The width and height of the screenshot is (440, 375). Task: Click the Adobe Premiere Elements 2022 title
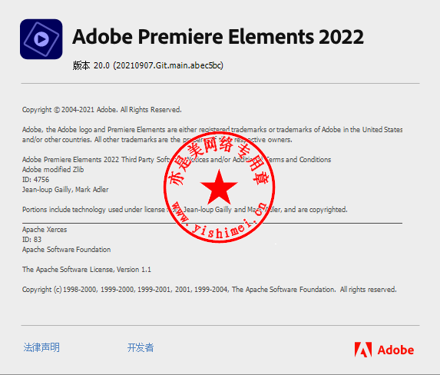[x=218, y=37]
